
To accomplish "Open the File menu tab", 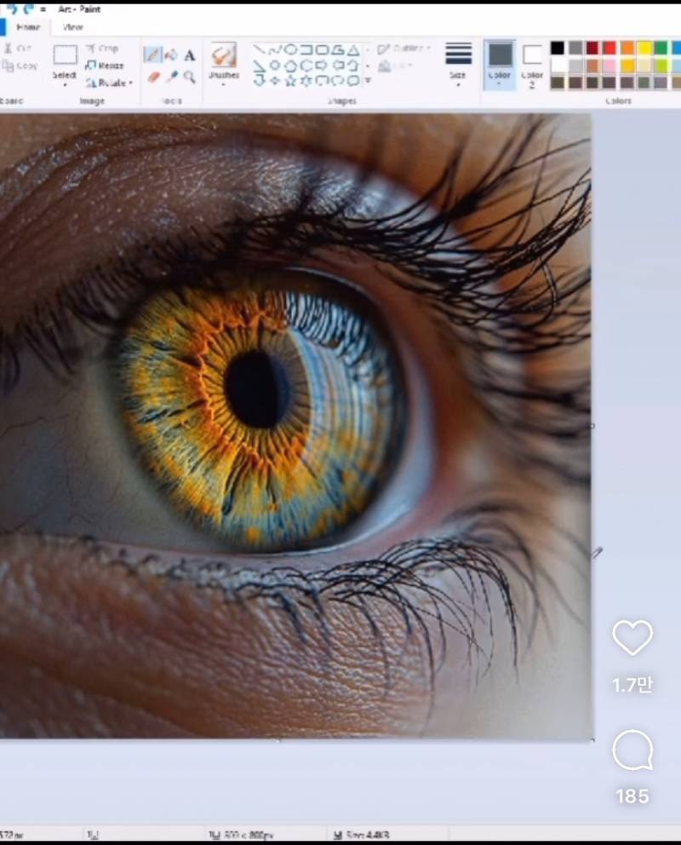I will tap(3, 27).
